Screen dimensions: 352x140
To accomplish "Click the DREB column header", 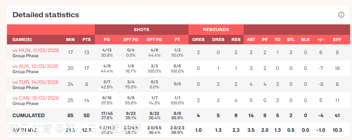I will (x=218, y=39).
